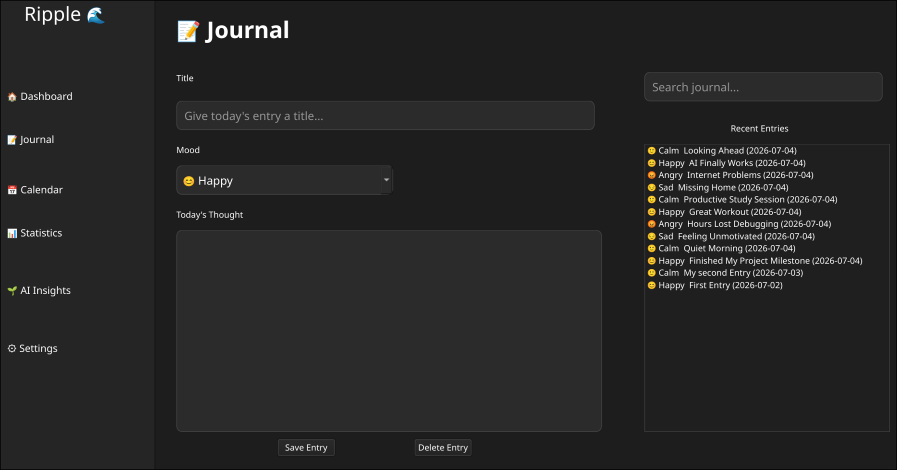Screen dimensions: 897x470
Task: Click the angry emoji of Hours Lost Debugging
Action: coord(651,224)
